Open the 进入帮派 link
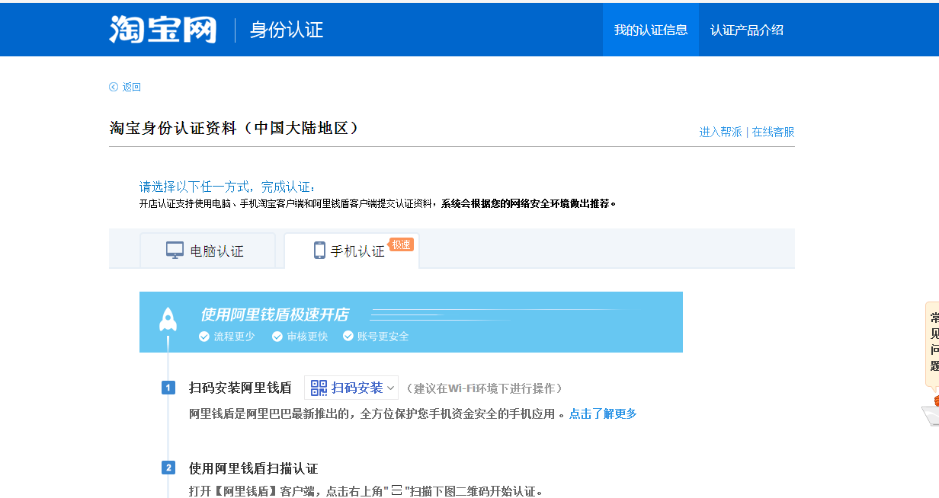This screenshot has height=498, width=939. 720,132
